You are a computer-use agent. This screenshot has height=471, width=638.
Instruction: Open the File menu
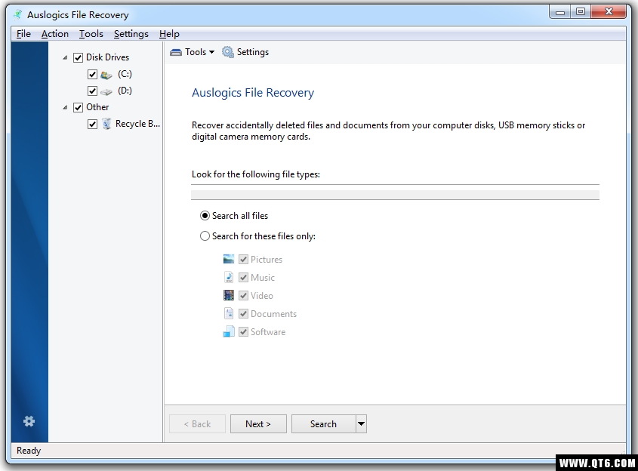pyautogui.click(x=23, y=34)
